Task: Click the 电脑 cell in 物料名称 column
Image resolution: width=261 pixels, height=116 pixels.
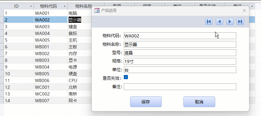Action: [80, 13]
